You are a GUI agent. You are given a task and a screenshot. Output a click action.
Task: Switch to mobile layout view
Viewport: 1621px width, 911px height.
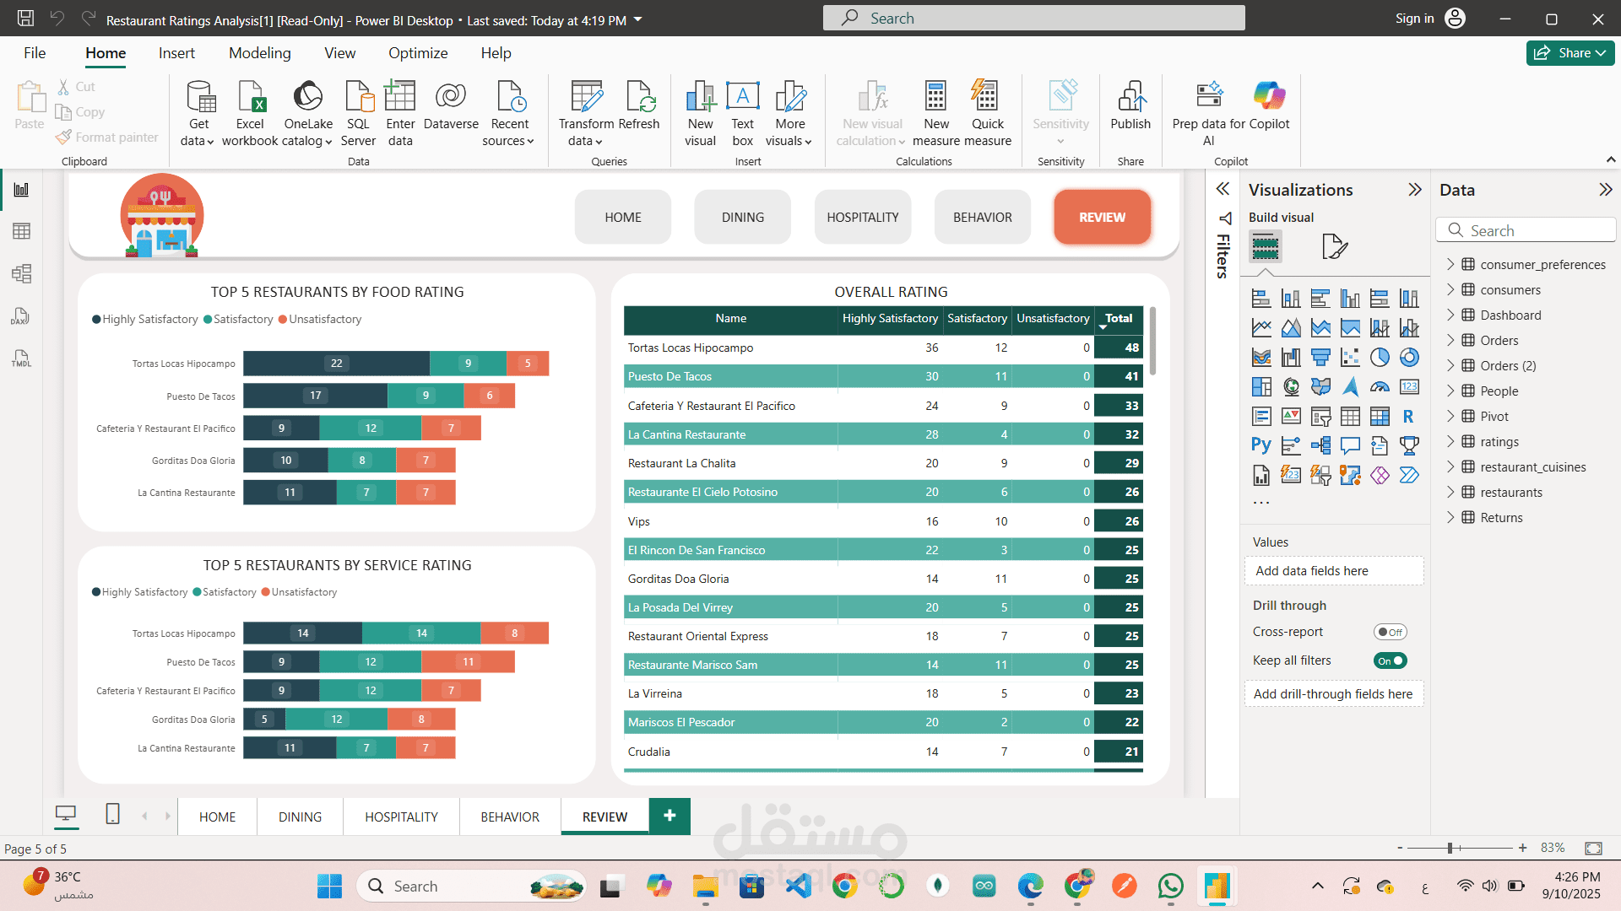112,814
